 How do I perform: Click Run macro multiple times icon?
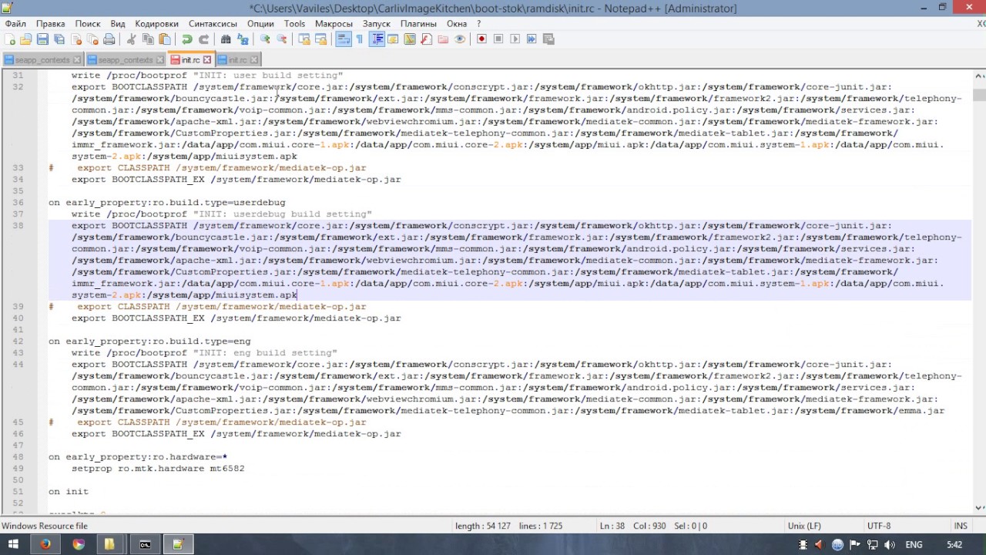[x=532, y=39]
